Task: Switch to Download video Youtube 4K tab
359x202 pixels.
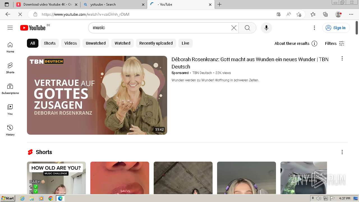Action: (x=45, y=4)
